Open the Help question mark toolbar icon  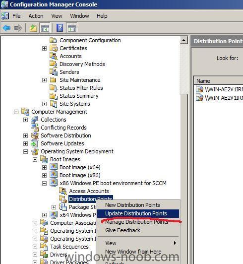tap(60, 28)
